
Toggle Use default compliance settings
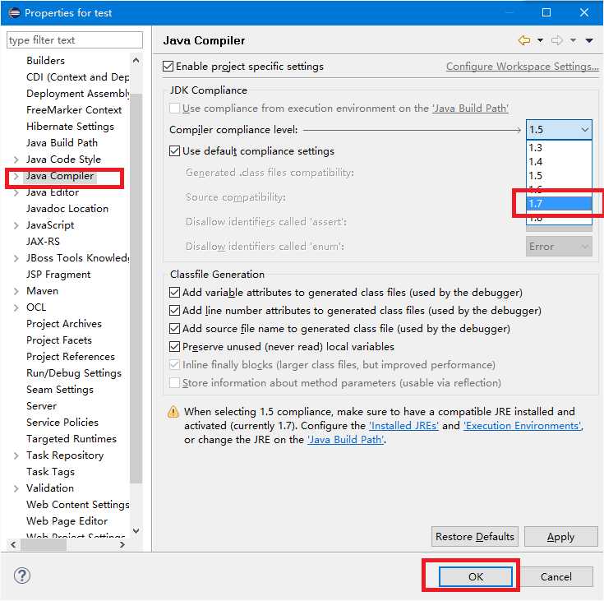point(174,150)
